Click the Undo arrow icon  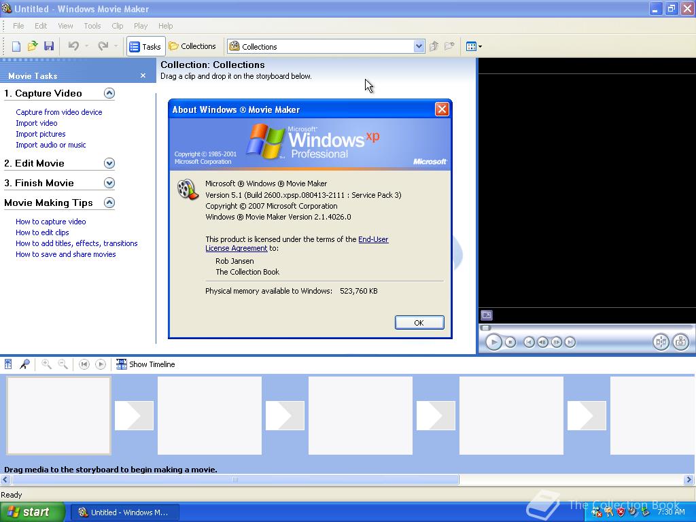pos(73,46)
